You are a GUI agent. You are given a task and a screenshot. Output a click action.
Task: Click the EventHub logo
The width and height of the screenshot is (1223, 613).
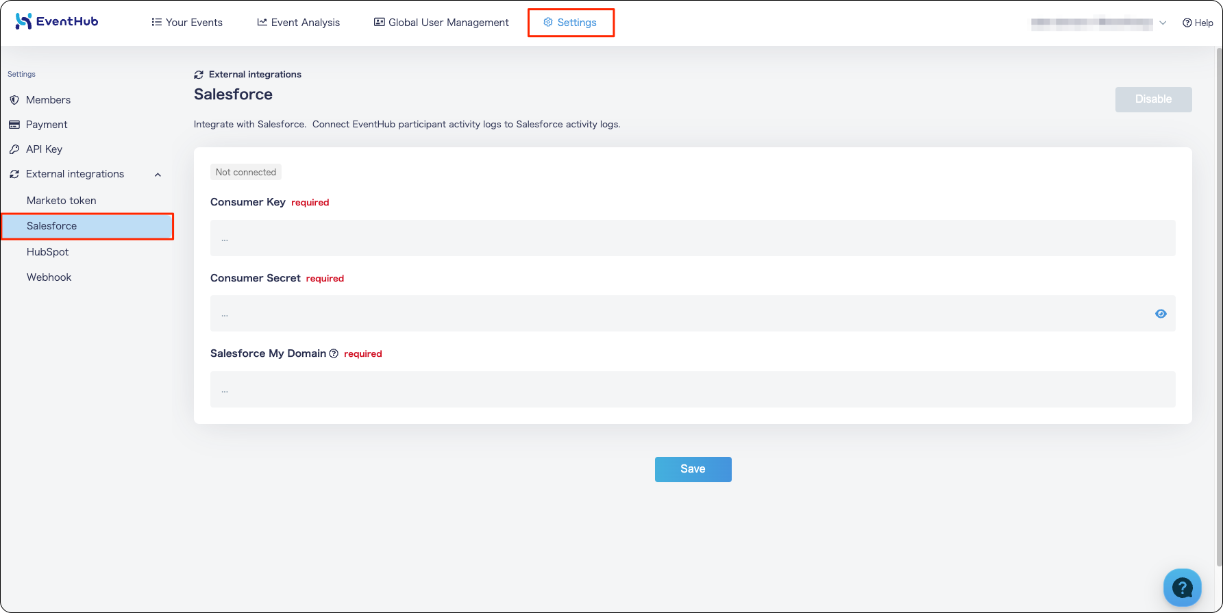[57, 22]
